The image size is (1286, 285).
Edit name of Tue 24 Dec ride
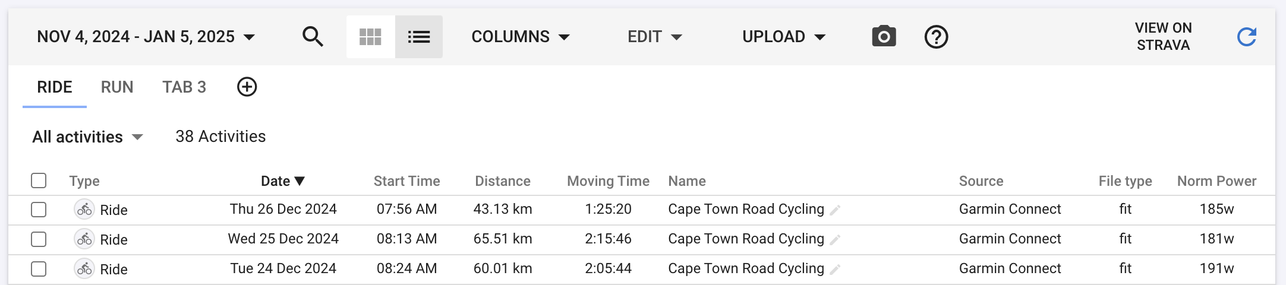tap(835, 270)
